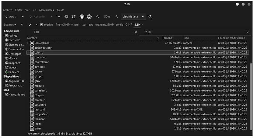
Task: Open the Ayuda menu
Action: coord(60,10)
